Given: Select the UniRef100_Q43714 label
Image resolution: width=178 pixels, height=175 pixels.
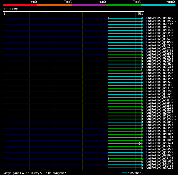Looking at the screenshot, I should pos(160,137).
